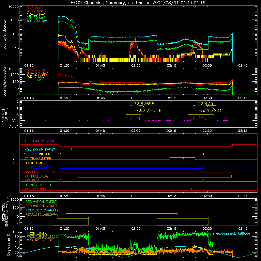Screen dimensions: 261x261
Task: Select the -692./-226. flare position text
Action: click(x=148, y=111)
